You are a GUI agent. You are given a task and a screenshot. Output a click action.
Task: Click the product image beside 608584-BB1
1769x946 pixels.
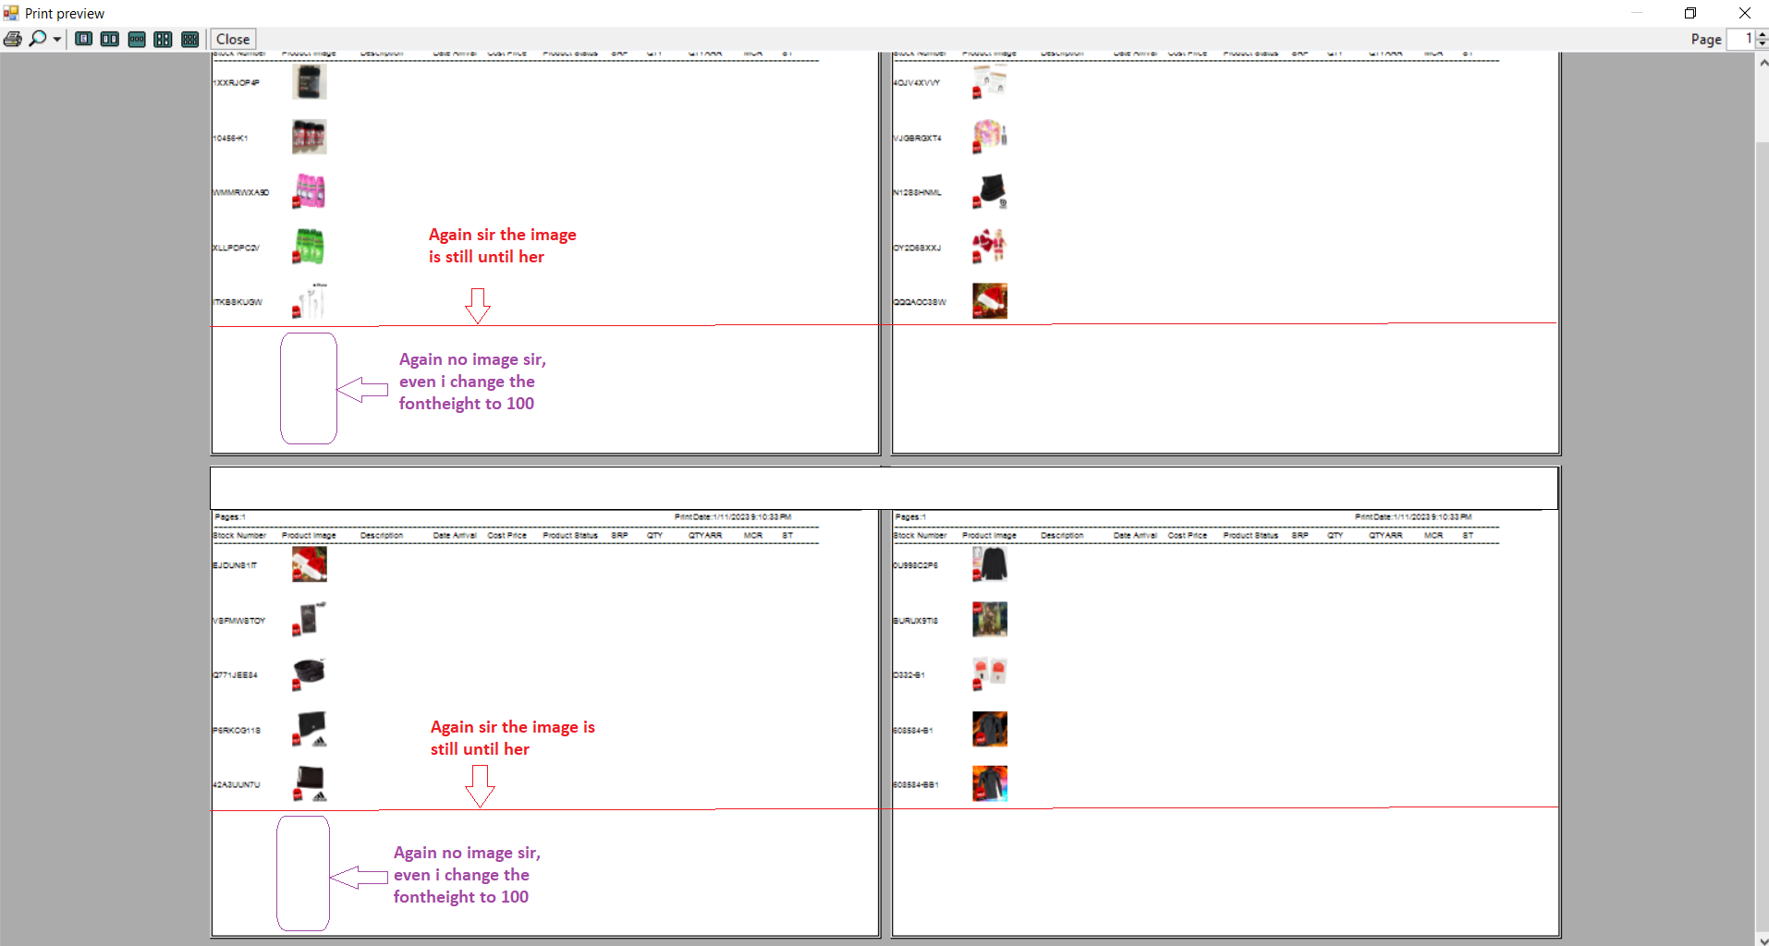click(990, 783)
